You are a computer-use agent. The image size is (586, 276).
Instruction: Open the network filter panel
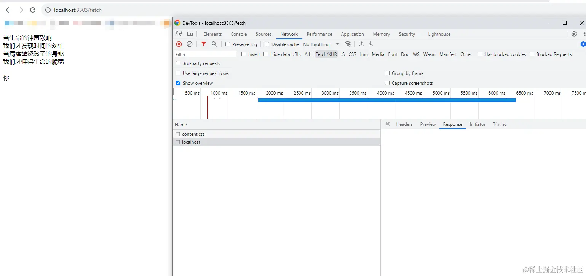pyautogui.click(x=203, y=44)
